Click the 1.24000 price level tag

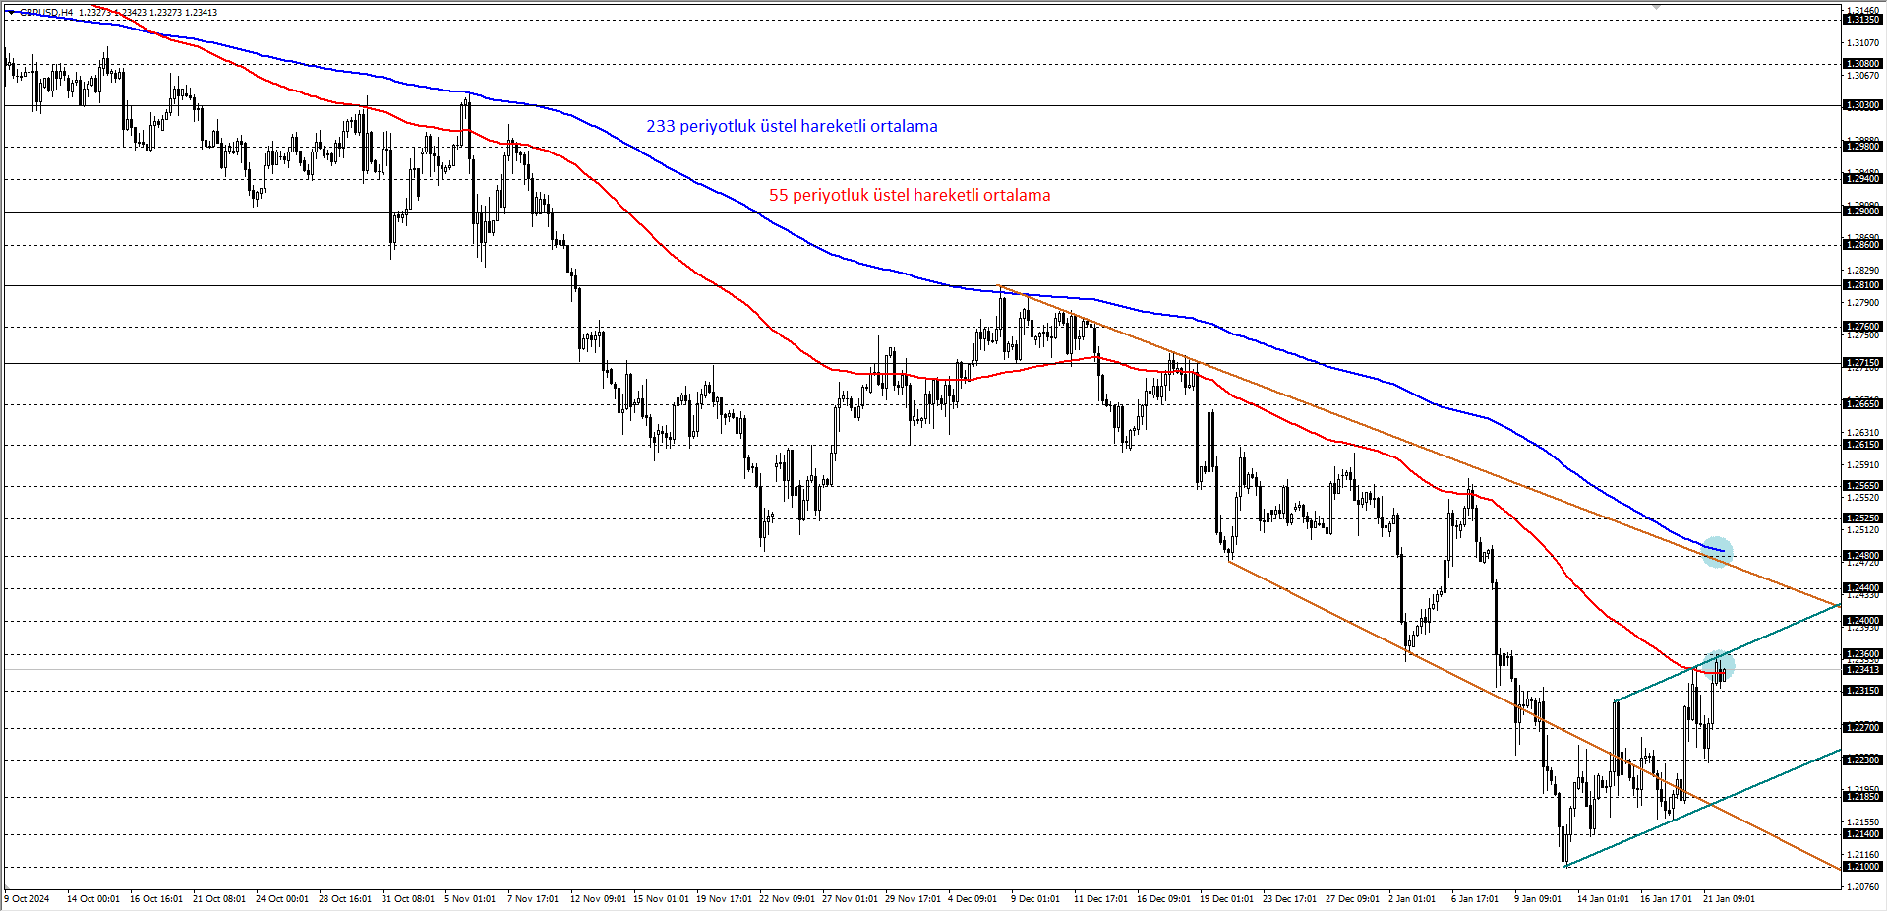click(1862, 621)
